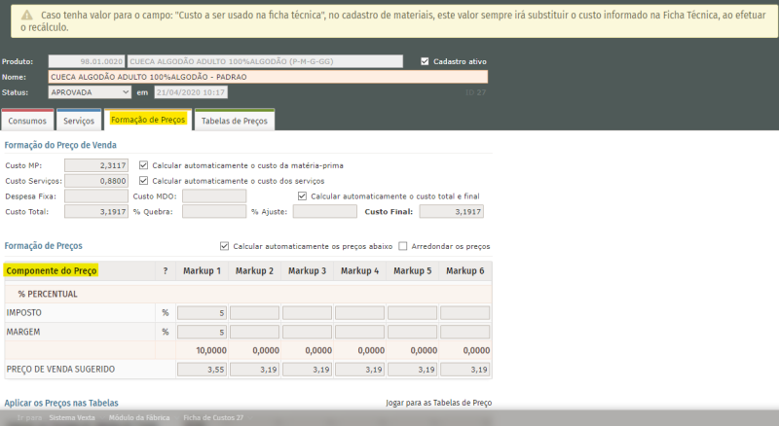Click Jogar para as Tabelas de Preço link
This screenshot has width=779, height=426.
(438, 403)
